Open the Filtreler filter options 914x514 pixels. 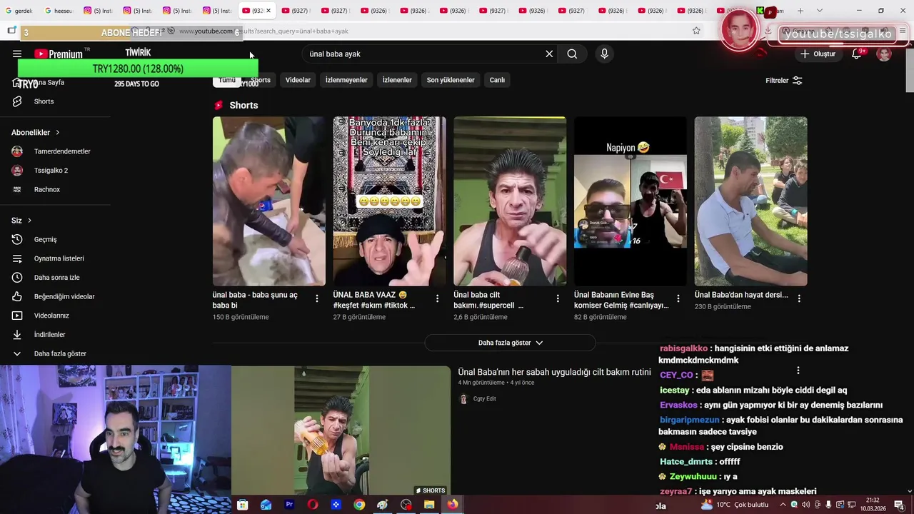[x=783, y=81]
